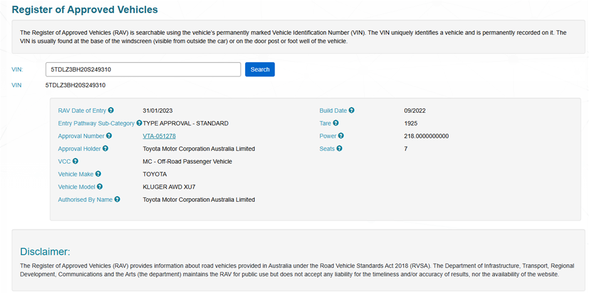589x294 pixels.
Task: Click into the VIN input field
Action: coord(143,70)
